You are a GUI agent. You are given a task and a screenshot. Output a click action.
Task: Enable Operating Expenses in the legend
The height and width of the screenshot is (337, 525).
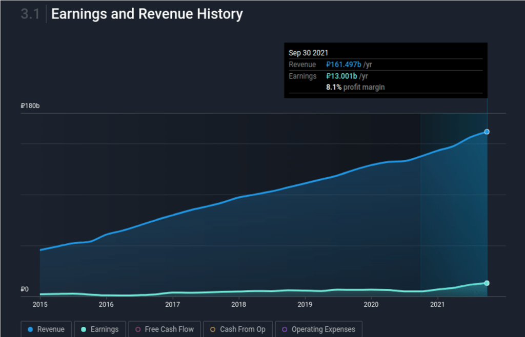319,329
